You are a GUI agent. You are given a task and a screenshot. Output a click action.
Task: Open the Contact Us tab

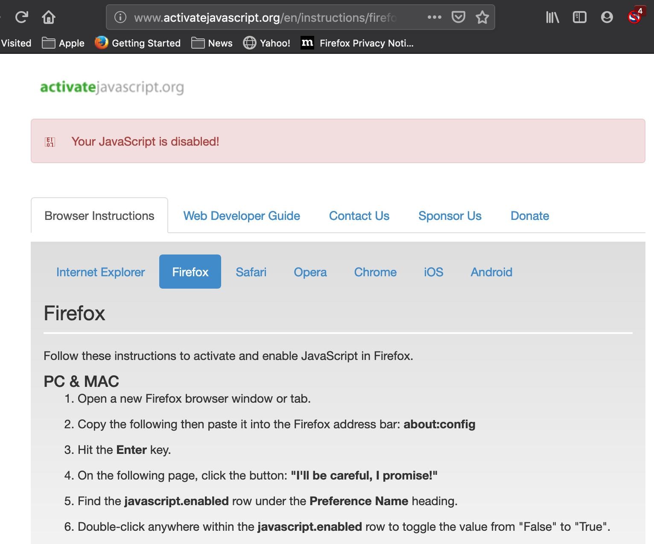[x=359, y=216]
